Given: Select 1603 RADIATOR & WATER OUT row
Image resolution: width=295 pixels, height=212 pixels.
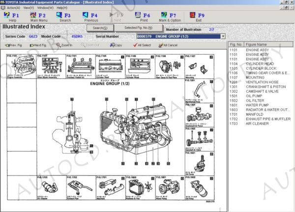Looking at the screenshot, I should click(261, 110).
